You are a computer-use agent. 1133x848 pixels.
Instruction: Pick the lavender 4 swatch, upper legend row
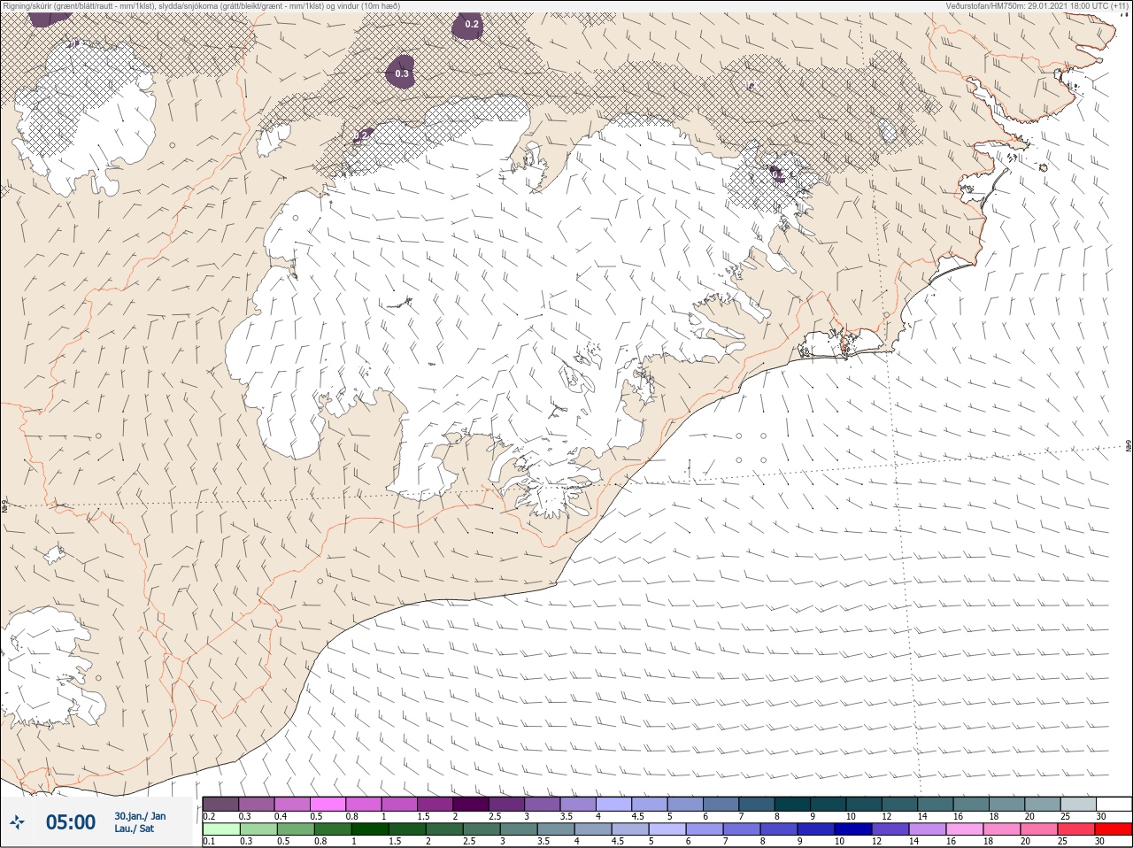click(613, 804)
